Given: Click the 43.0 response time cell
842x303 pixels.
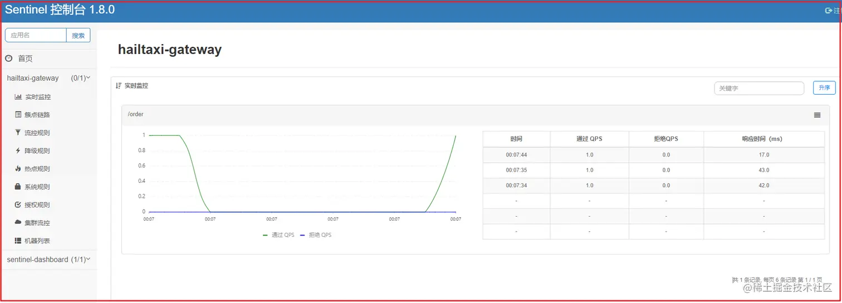Looking at the screenshot, I should tap(763, 170).
